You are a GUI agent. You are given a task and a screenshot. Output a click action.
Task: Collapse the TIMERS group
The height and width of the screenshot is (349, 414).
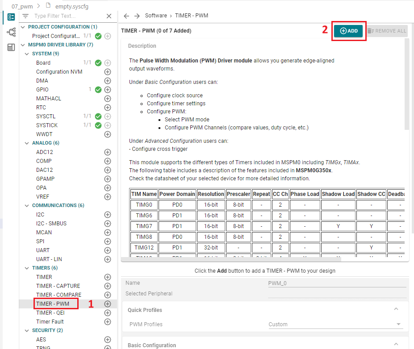27,268
